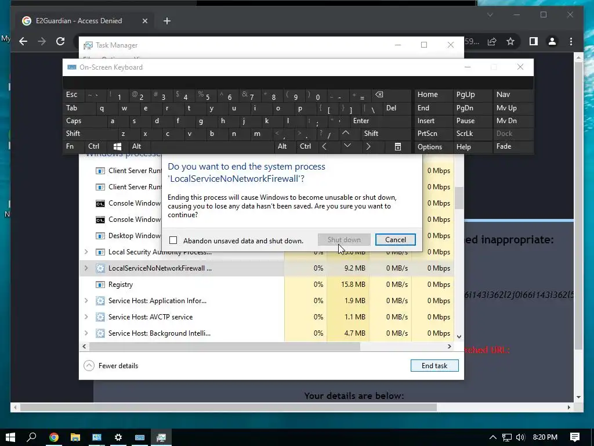The height and width of the screenshot is (446, 594).
Task: Toggle left Shift key on On-Screen Keyboard
Action: (90, 134)
